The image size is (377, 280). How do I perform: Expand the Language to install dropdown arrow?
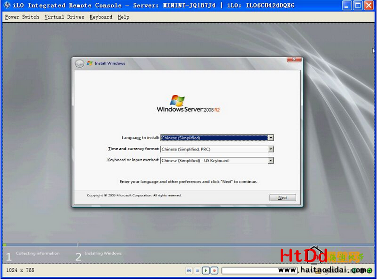[271, 138]
